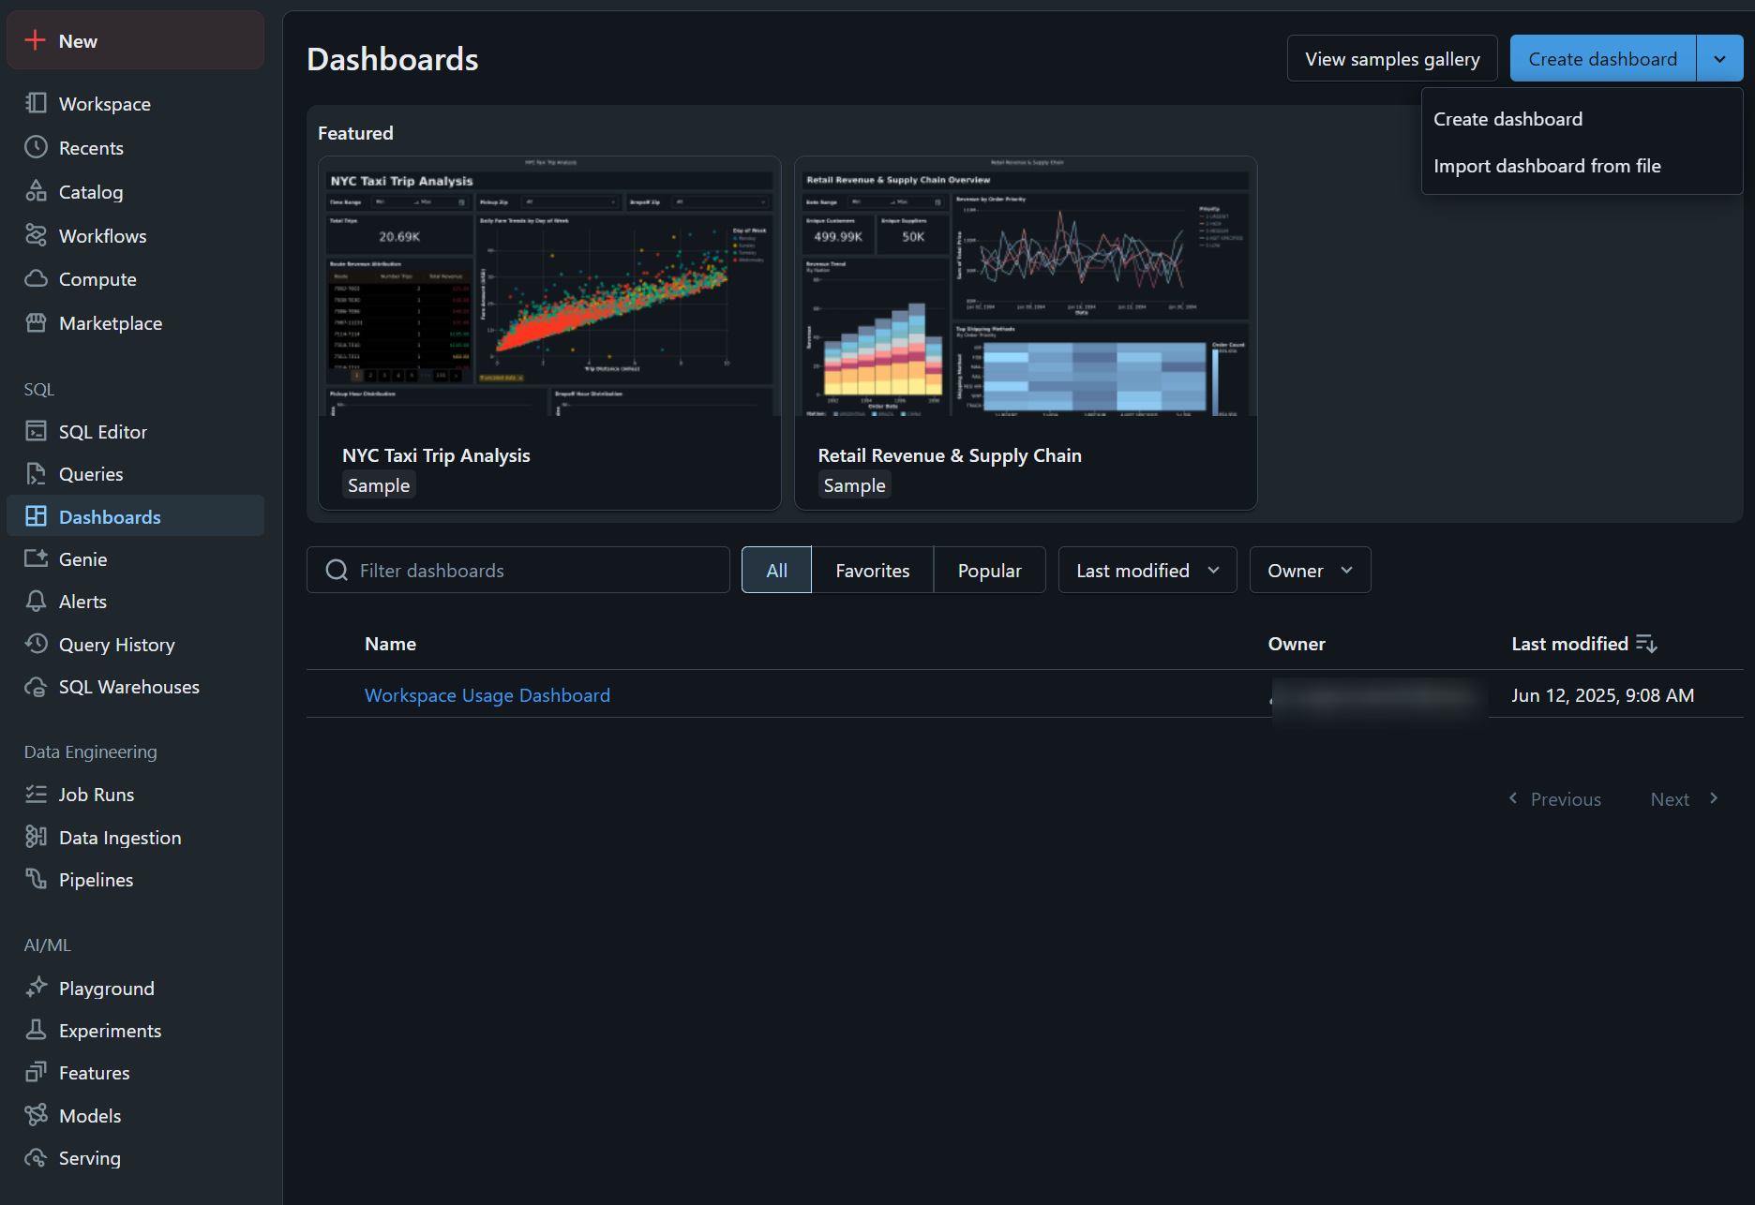Click the Pipelines icon
1755x1205 pixels.
coord(36,879)
